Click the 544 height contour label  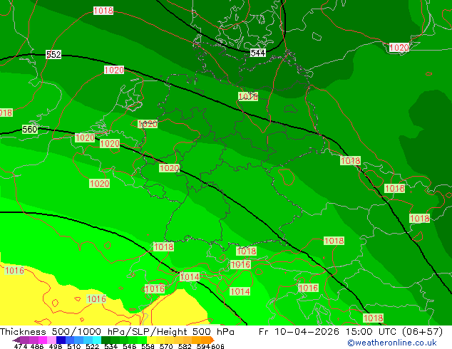[x=257, y=53]
